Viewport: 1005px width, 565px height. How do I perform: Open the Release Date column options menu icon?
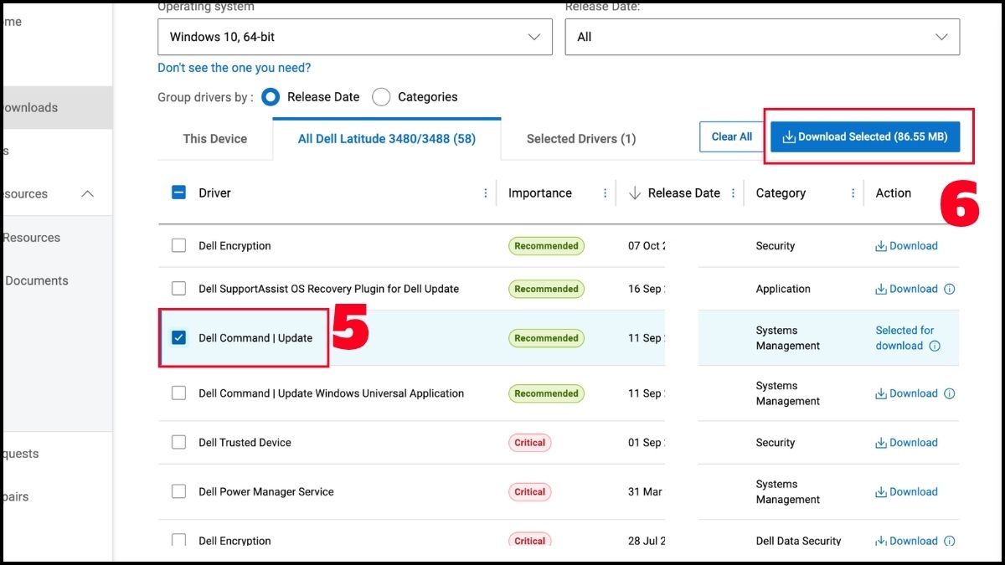tap(734, 193)
